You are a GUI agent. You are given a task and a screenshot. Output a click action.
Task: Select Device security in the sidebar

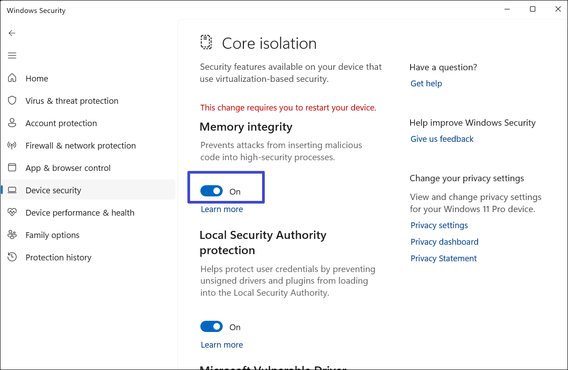tap(52, 190)
